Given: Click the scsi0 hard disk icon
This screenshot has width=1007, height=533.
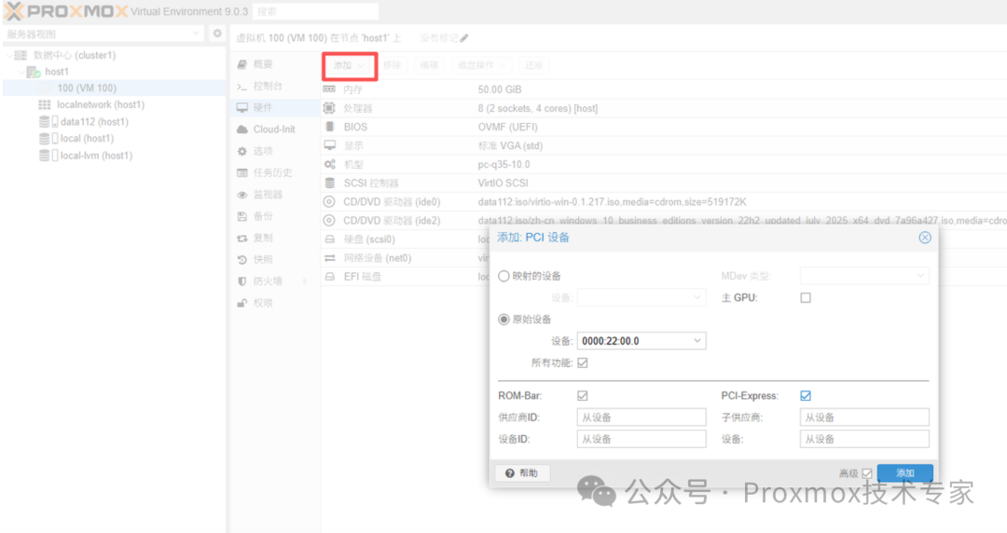Looking at the screenshot, I should click(x=329, y=239).
